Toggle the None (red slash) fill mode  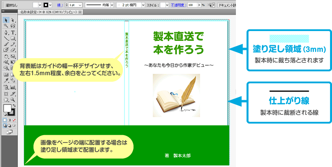tap(14, 119)
